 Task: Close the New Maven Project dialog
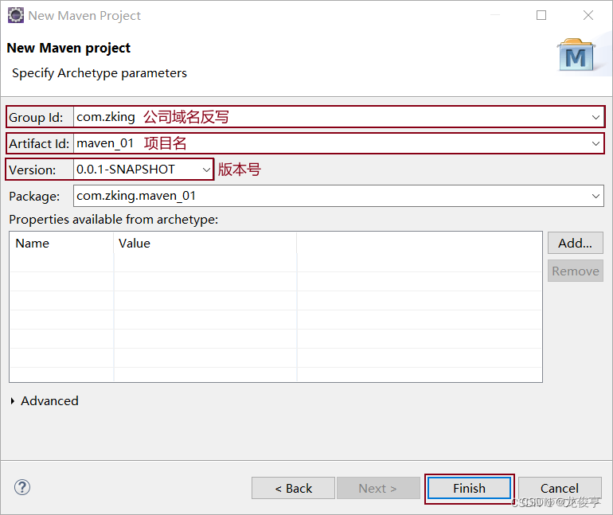tap(588, 15)
